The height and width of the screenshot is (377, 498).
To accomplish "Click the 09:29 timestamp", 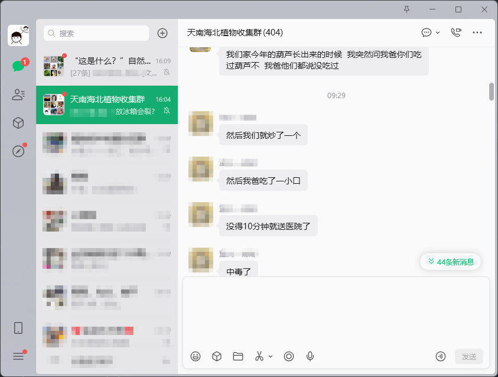I will tap(336, 95).
